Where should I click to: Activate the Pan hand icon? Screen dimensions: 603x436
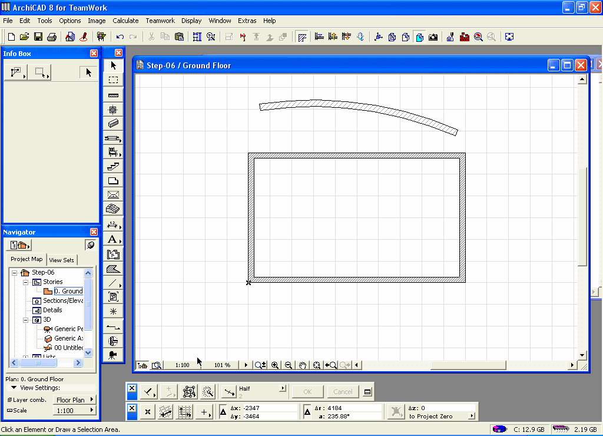pyautogui.click(x=303, y=365)
